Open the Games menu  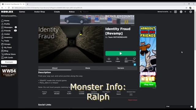[22, 12]
